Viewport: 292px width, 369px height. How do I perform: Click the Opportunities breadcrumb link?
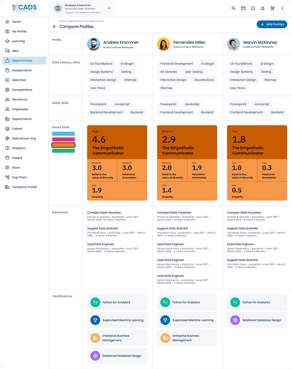pyautogui.click(x=75, y=21)
